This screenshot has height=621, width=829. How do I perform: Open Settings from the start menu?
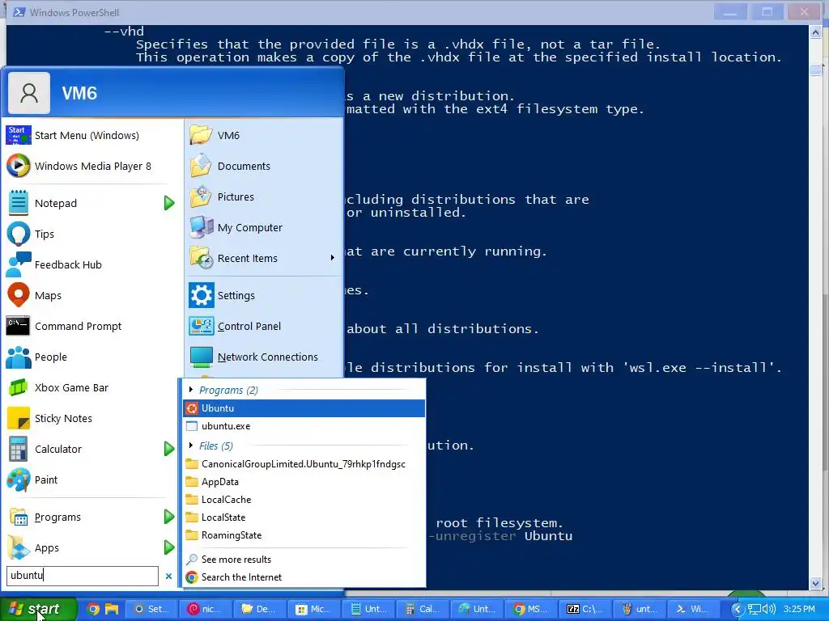(x=265, y=296)
